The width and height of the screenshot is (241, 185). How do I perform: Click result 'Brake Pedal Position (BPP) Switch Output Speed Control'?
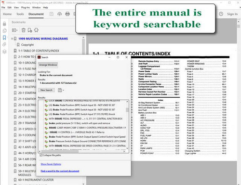[x=87, y=137]
